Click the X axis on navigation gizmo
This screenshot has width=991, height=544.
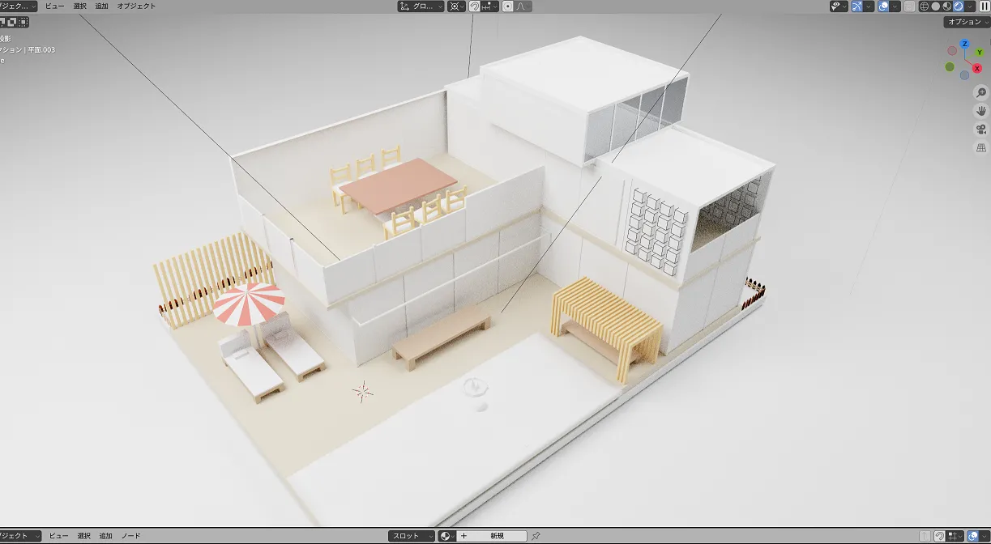coord(977,68)
